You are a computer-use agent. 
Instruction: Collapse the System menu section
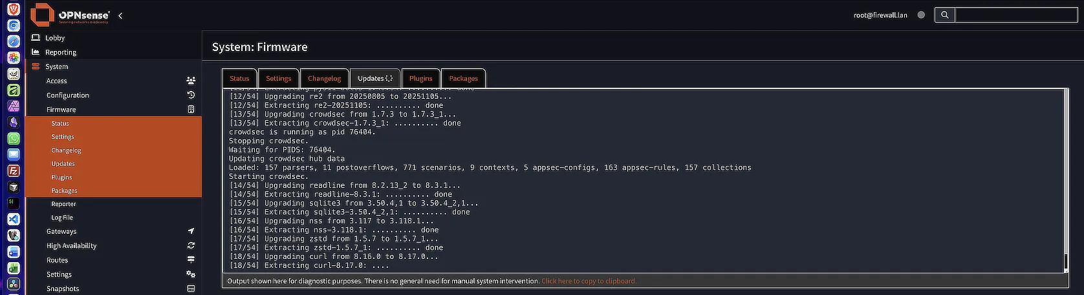click(56, 66)
